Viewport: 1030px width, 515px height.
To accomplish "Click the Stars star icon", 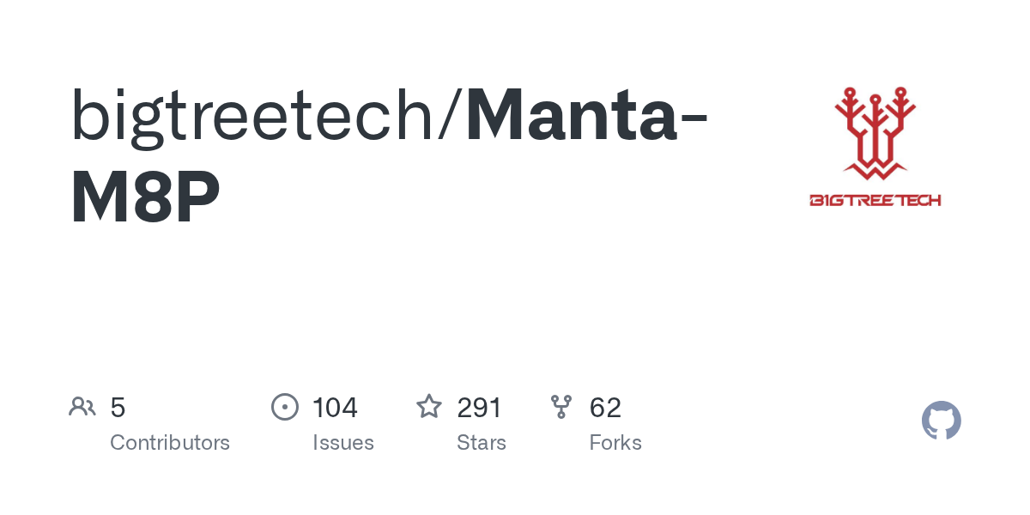I will click(429, 407).
